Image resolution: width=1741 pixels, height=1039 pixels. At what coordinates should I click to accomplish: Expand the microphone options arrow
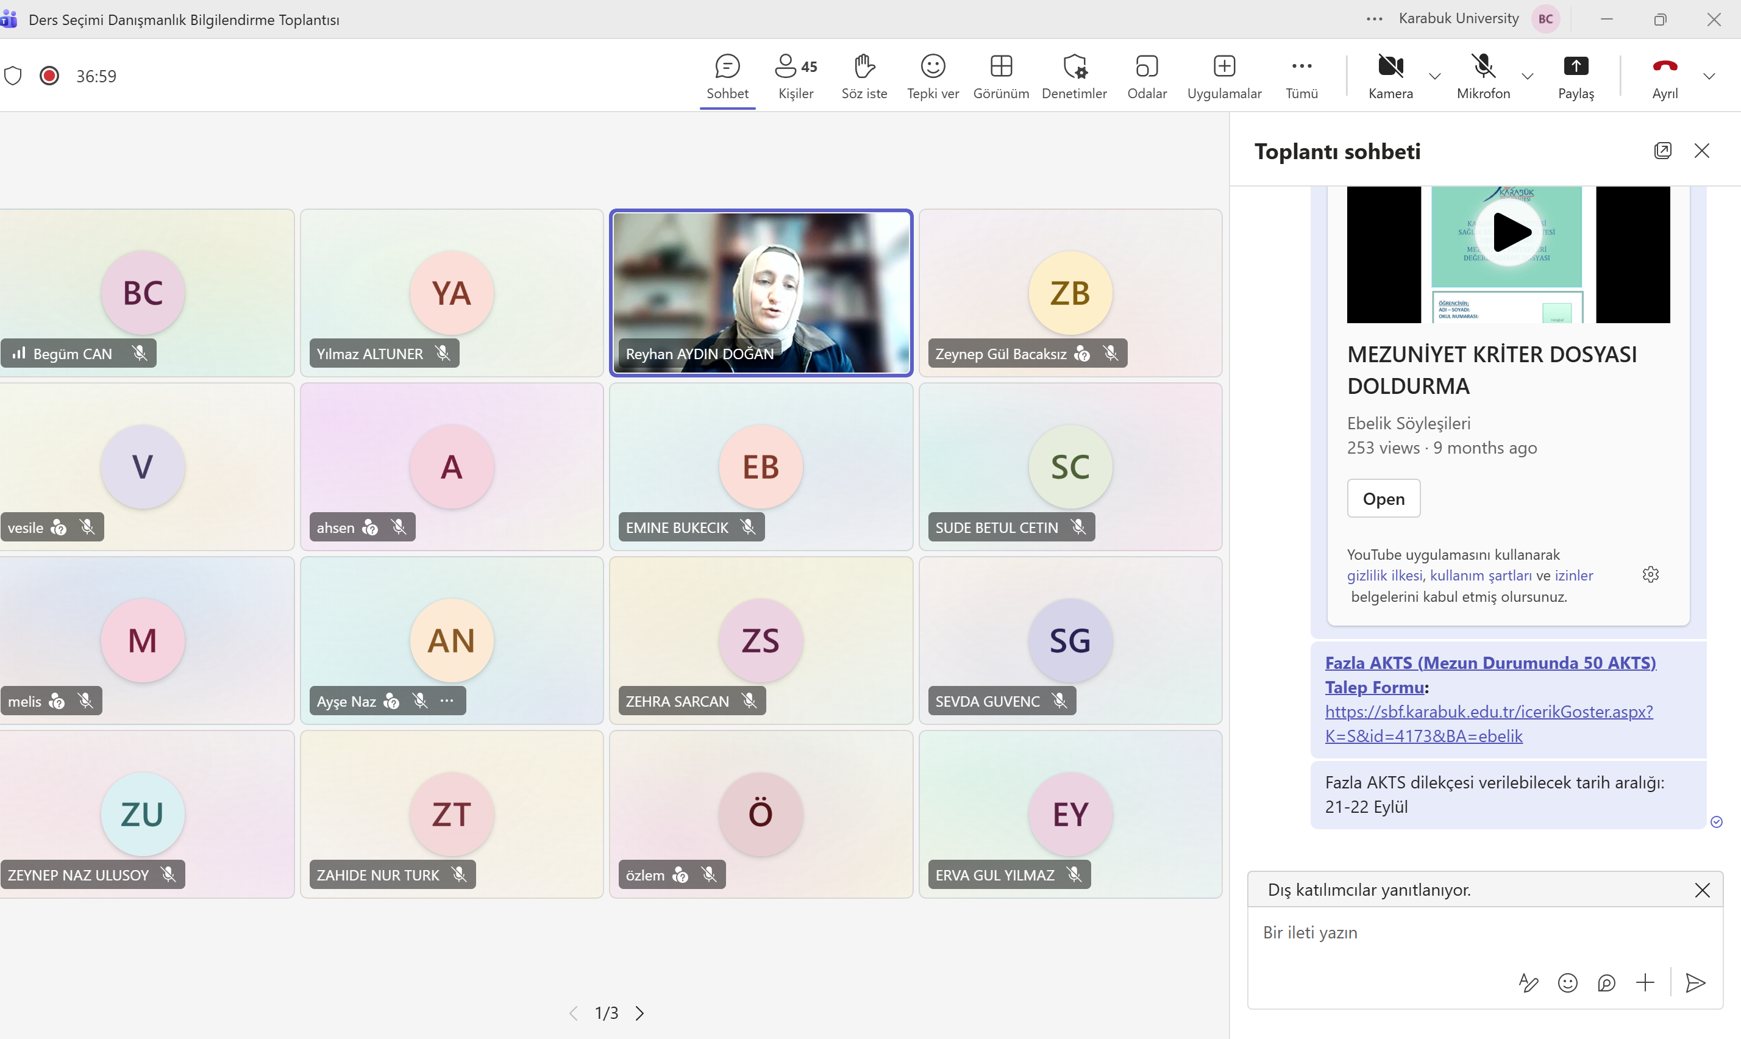1528,76
